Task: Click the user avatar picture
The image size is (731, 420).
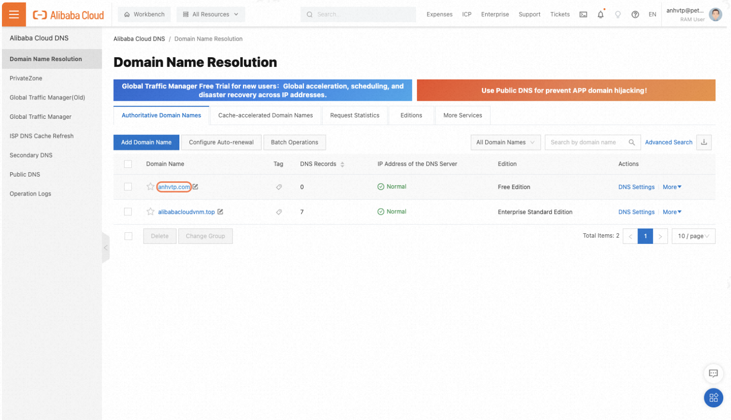Action: [715, 15]
